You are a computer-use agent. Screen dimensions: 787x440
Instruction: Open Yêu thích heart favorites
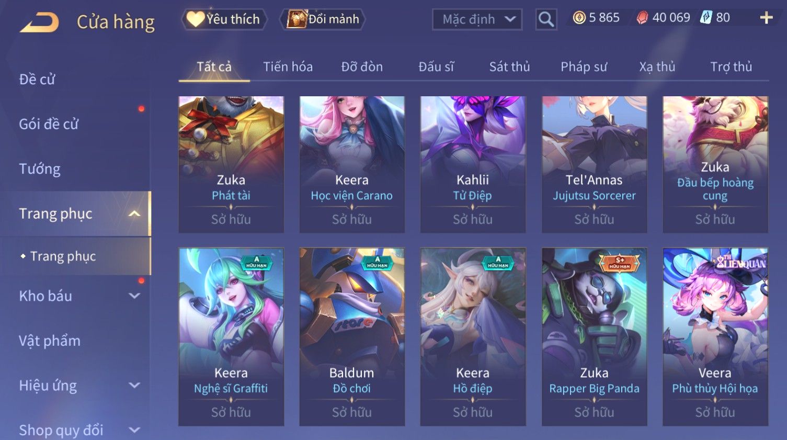click(225, 19)
